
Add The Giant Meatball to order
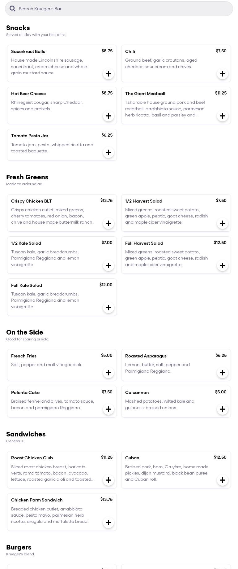pyautogui.click(x=223, y=116)
